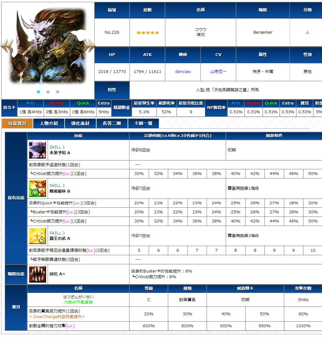Image resolution: width=322 pixels, height=337 pixels.
Task: Click star generation rate 5.1%
Action: (144, 112)
